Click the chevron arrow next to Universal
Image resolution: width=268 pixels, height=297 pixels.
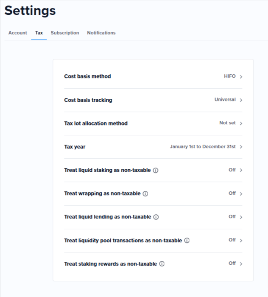pyautogui.click(x=241, y=100)
